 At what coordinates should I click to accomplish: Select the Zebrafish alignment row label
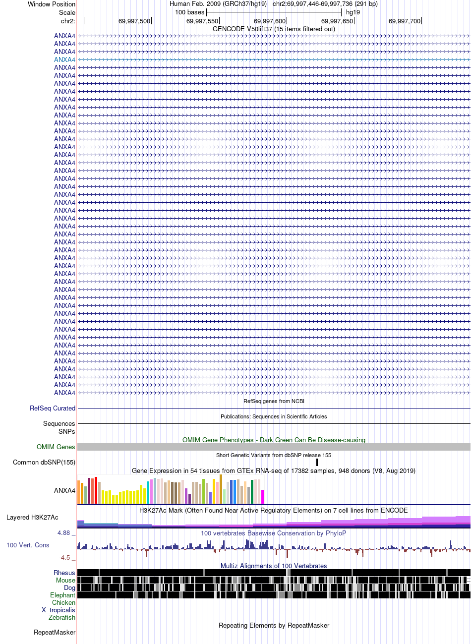[x=62, y=618]
